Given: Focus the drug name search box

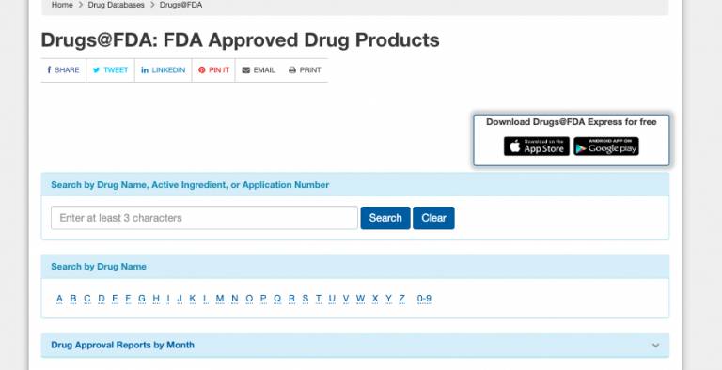Looking at the screenshot, I should [204, 218].
